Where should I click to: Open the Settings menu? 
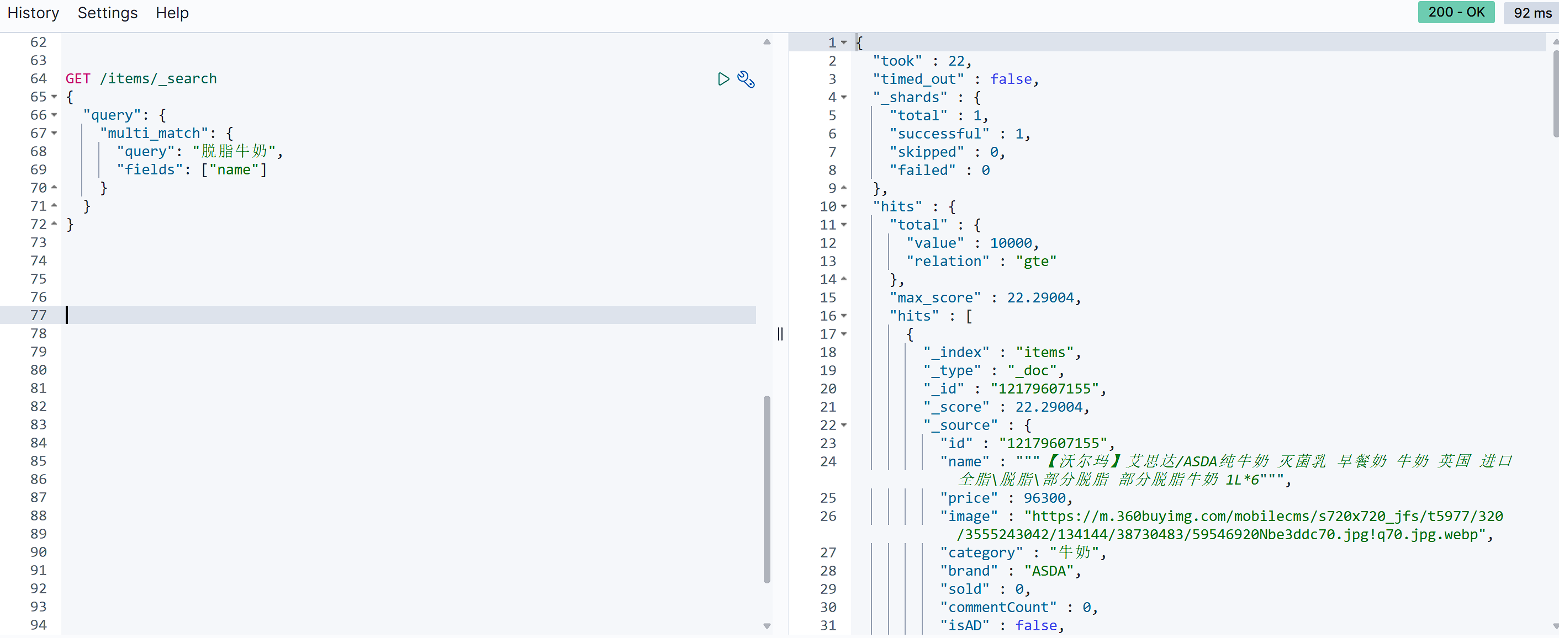(107, 13)
